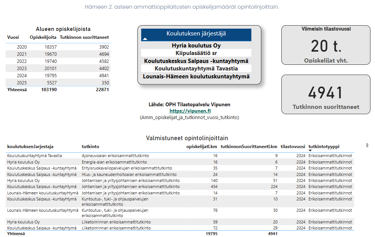The width and height of the screenshot is (375, 237).
Task: Choose Lounais-Hämeen koulutuskuntayhtymä in slicer
Action: coord(196,76)
